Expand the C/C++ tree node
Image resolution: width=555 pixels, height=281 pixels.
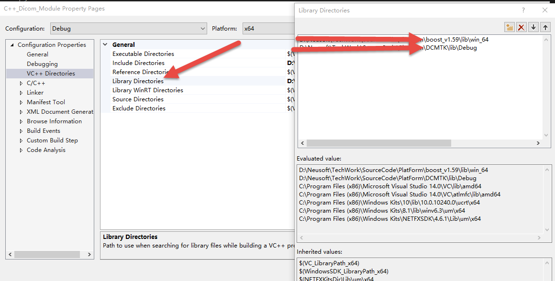pos(21,83)
